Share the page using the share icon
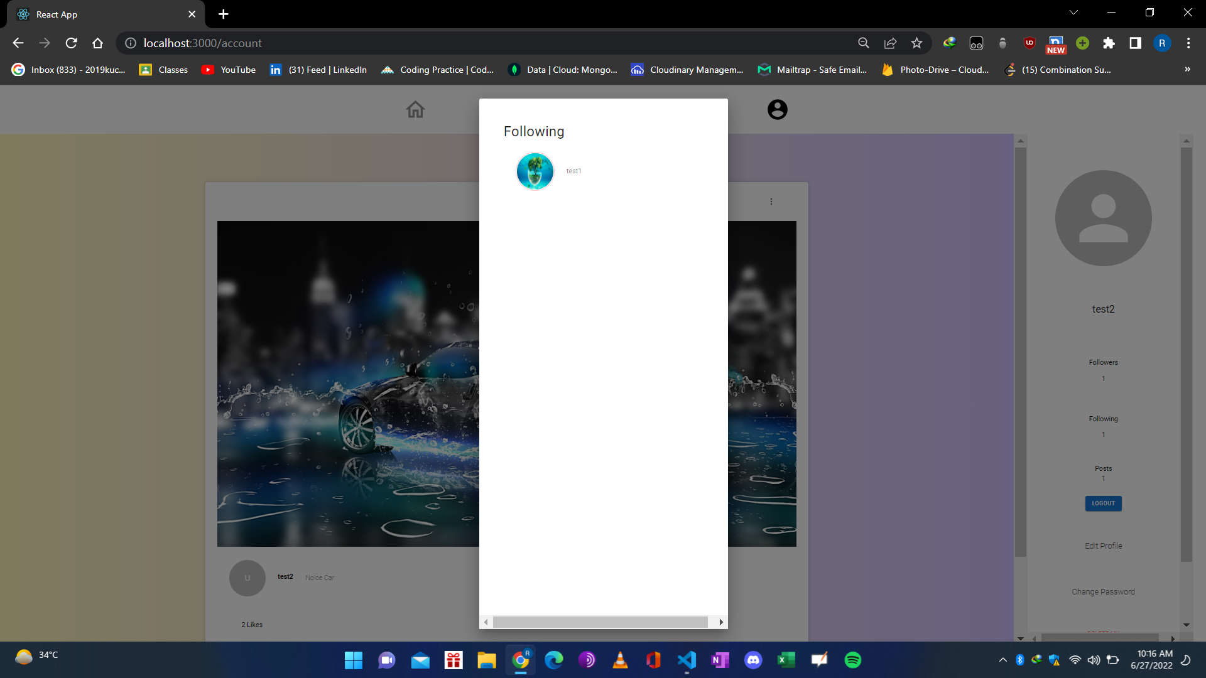The height and width of the screenshot is (678, 1206). click(x=890, y=43)
